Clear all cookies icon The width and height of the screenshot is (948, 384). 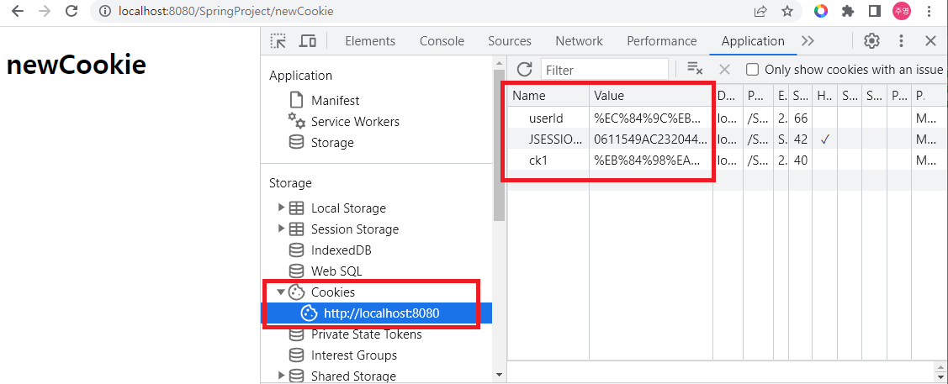(695, 70)
